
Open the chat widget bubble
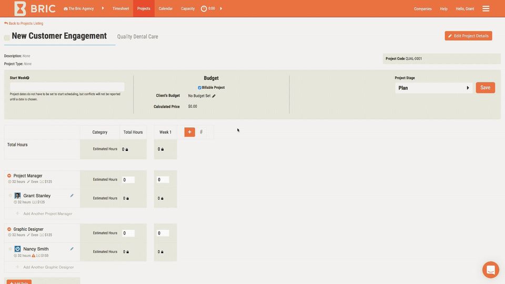point(490,269)
